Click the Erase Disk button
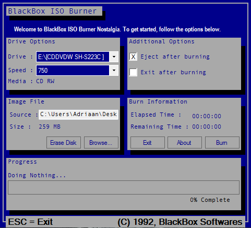Screen dimensions: 251x228 click(64, 143)
